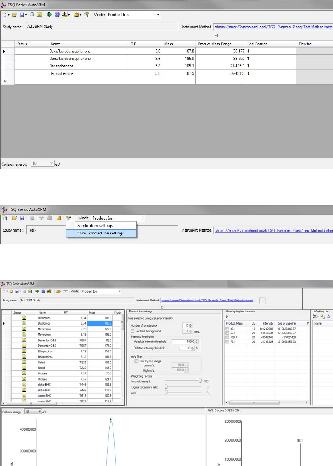
Task: Click Open folder icon above Decafluorobenzophenone table
Action: (14, 15)
